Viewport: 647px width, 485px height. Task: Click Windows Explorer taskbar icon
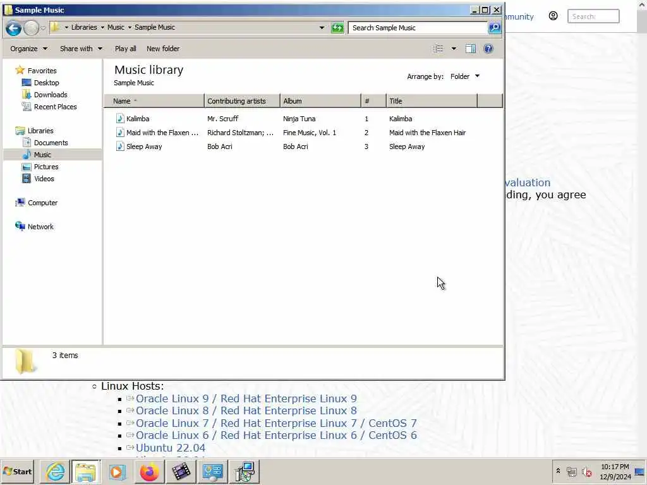[85, 471]
